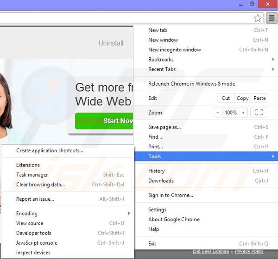
Task: Select About Google Chrome
Action: tap(206, 219)
